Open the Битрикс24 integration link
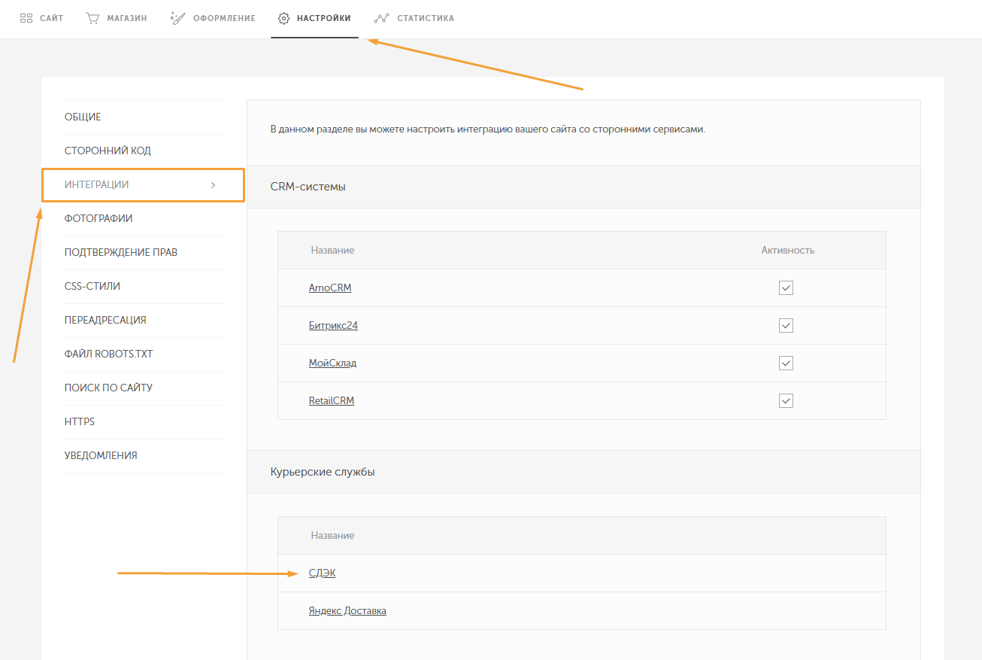The width and height of the screenshot is (982, 660). pyautogui.click(x=333, y=326)
